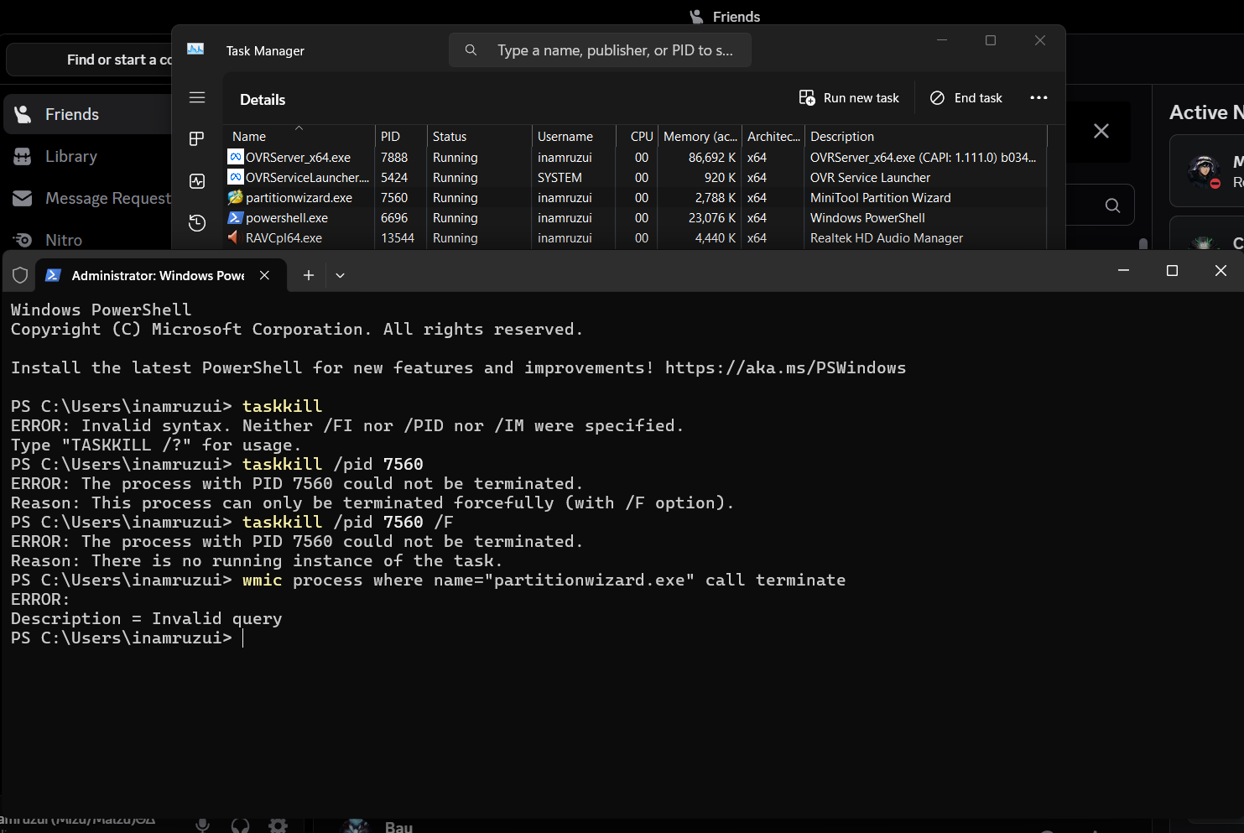Maximize the terminal window
This screenshot has width=1244, height=833.
1172,270
